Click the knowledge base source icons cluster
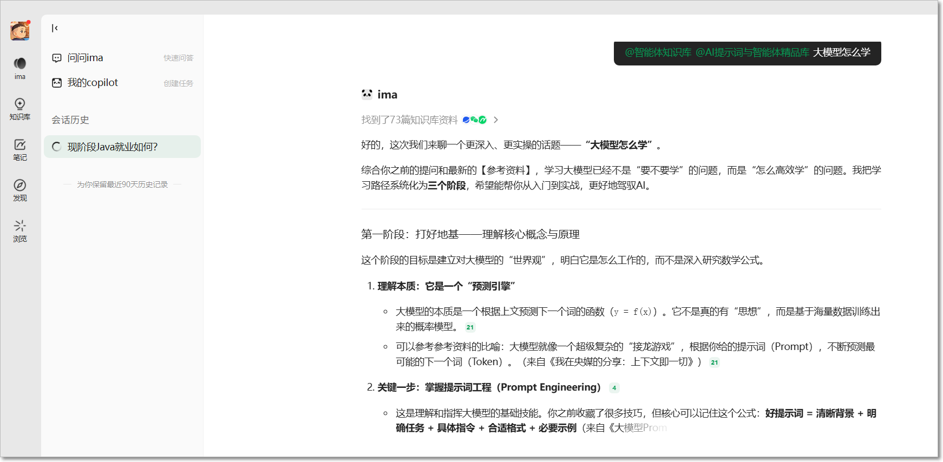This screenshot has height=462, width=943. pos(475,120)
